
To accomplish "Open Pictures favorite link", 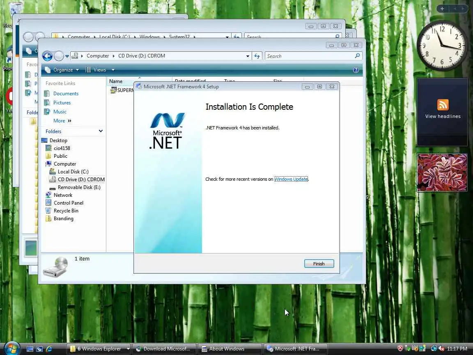I will (62, 103).
